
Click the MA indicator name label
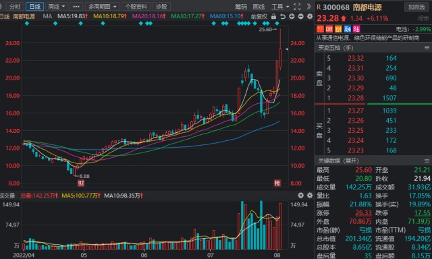click(x=47, y=16)
